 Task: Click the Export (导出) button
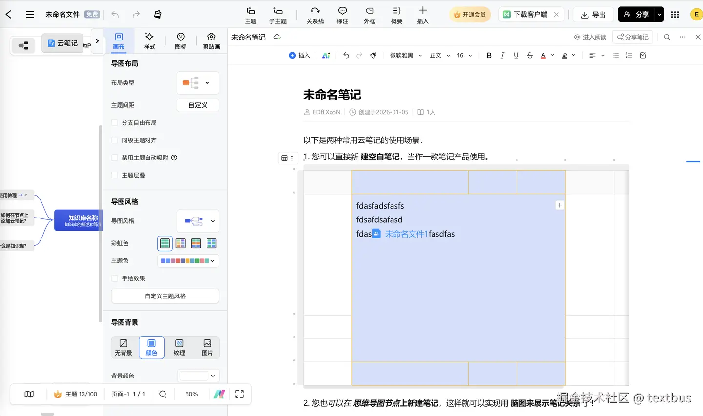point(593,15)
